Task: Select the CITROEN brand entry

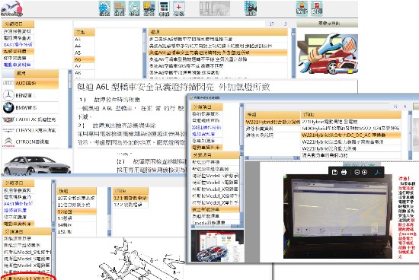Action: 30,142
